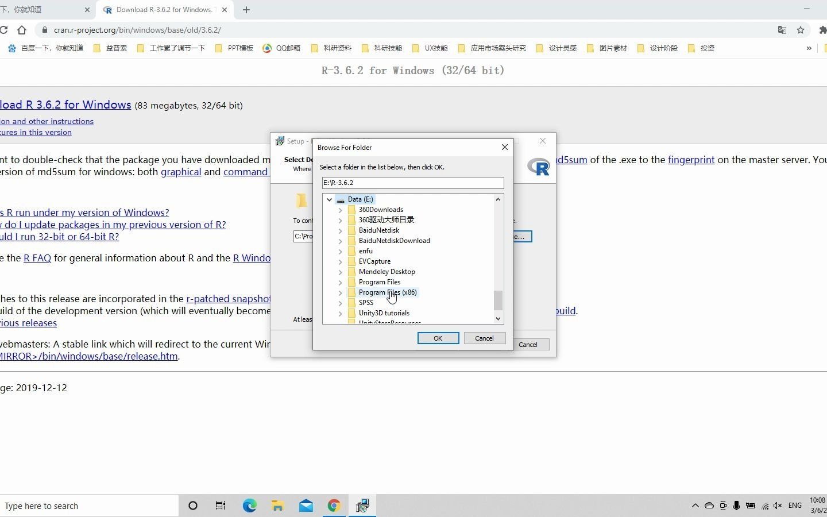
Task: Open the Chrome extensions puzzle icon
Action: click(822, 30)
